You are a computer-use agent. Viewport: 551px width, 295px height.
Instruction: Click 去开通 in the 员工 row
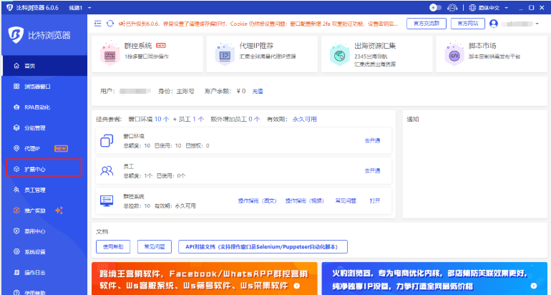coord(372,171)
